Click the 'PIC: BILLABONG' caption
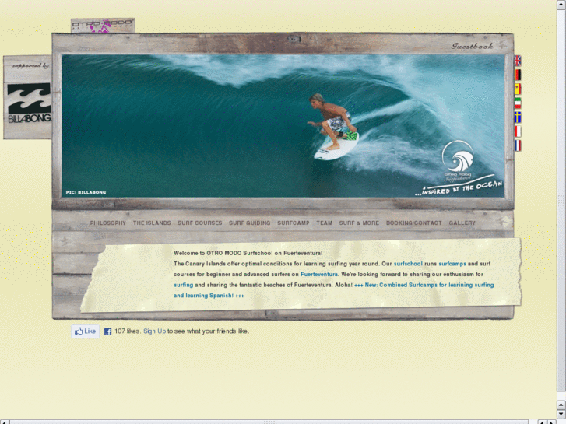This screenshot has height=424, width=566. (x=86, y=192)
